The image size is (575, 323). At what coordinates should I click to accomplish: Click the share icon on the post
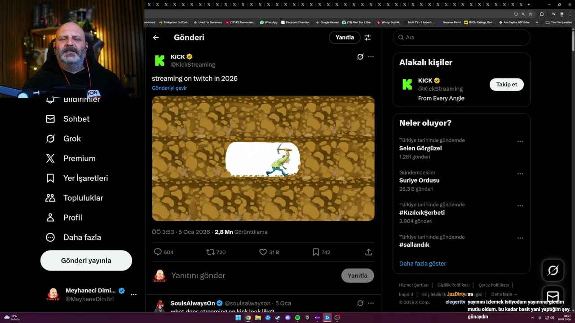point(369,252)
